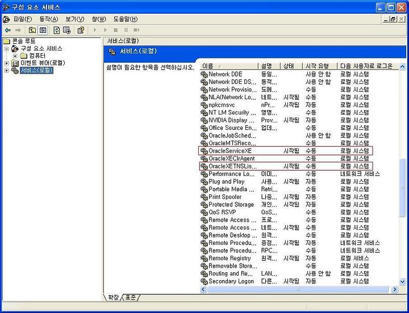Image resolution: width=409 pixels, height=313 pixels.
Task: Click the vertical scrollbar down arrow
Action: [x=403, y=281]
